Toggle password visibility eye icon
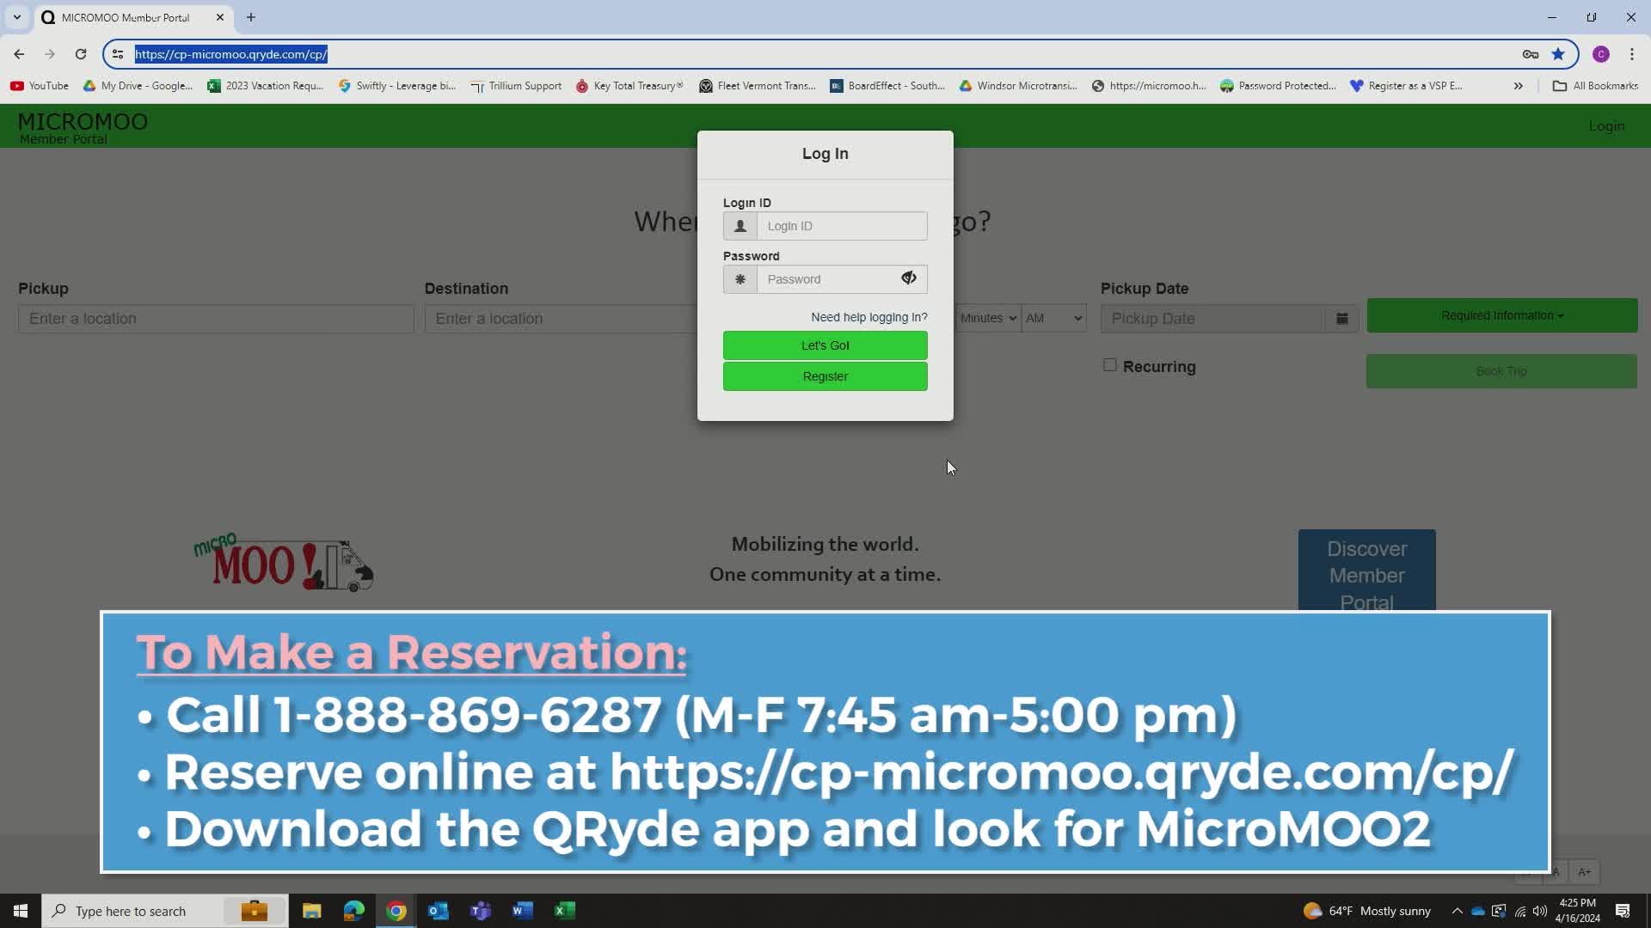 coord(909,278)
